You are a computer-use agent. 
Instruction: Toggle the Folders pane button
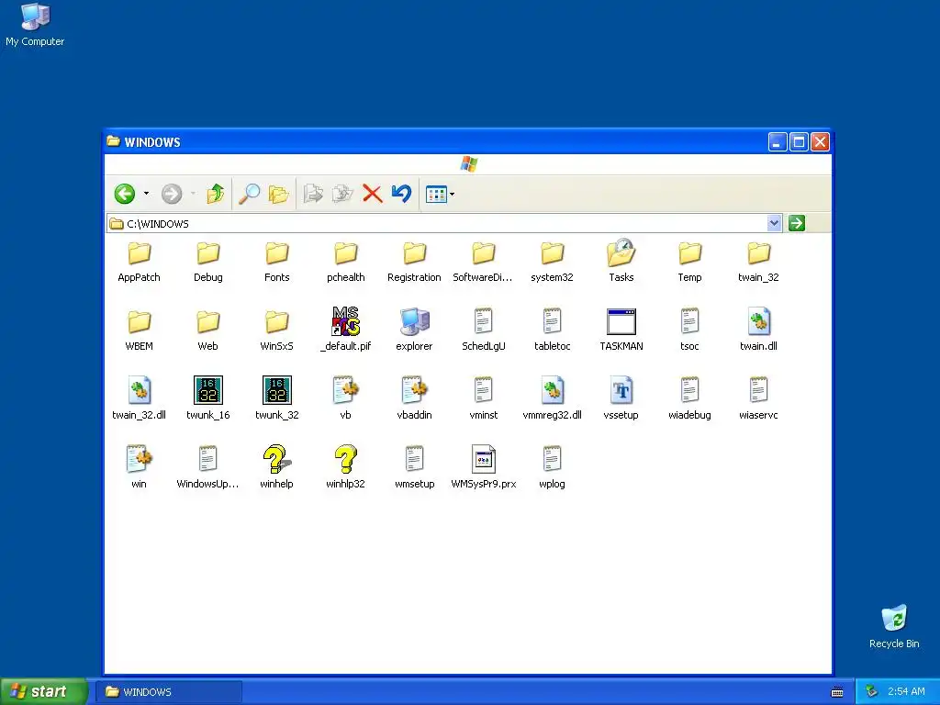click(278, 194)
